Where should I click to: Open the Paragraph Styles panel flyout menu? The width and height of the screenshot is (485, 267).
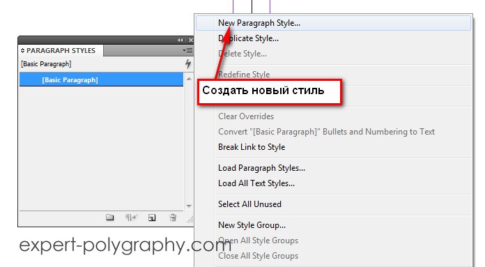pyautogui.click(x=187, y=50)
